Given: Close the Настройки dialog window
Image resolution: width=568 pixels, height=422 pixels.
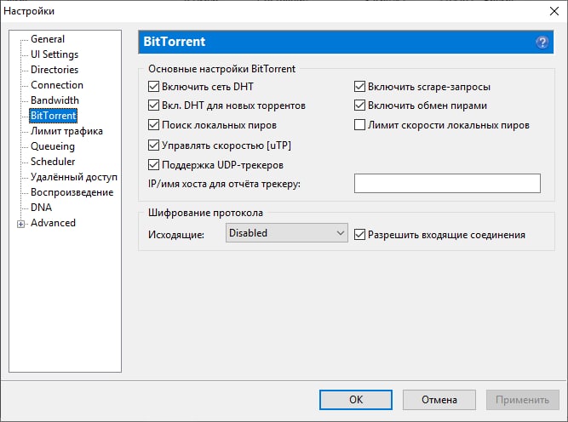Looking at the screenshot, I should 554,11.
